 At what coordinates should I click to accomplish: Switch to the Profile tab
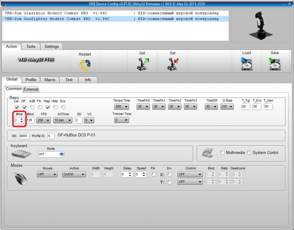point(31,80)
